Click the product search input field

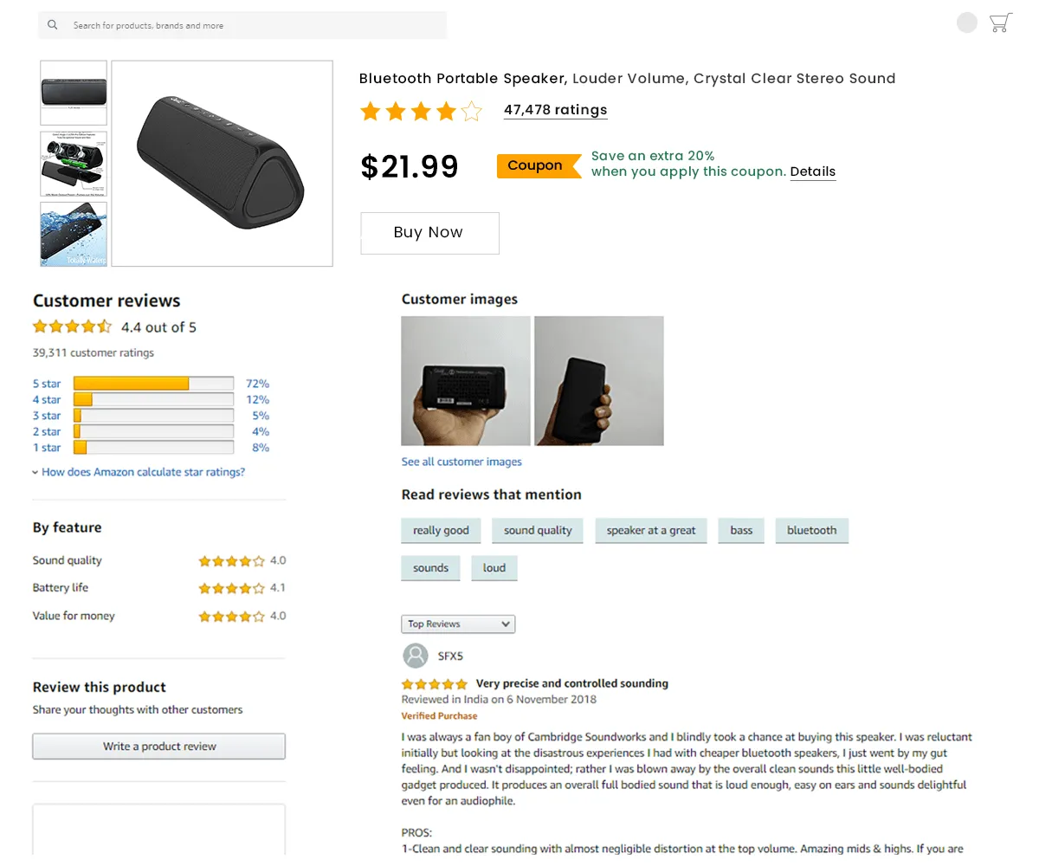tap(251, 26)
